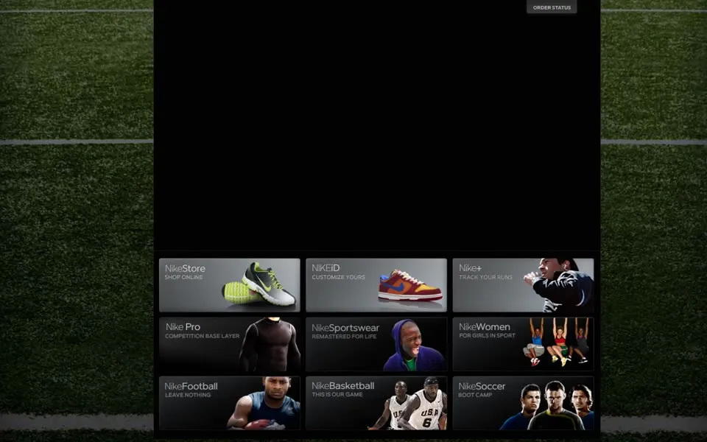Image resolution: width=707 pixels, height=442 pixels.
Task: Open the NikeSoccer Boot Camp tile
Action: click(x=523, y=403)
